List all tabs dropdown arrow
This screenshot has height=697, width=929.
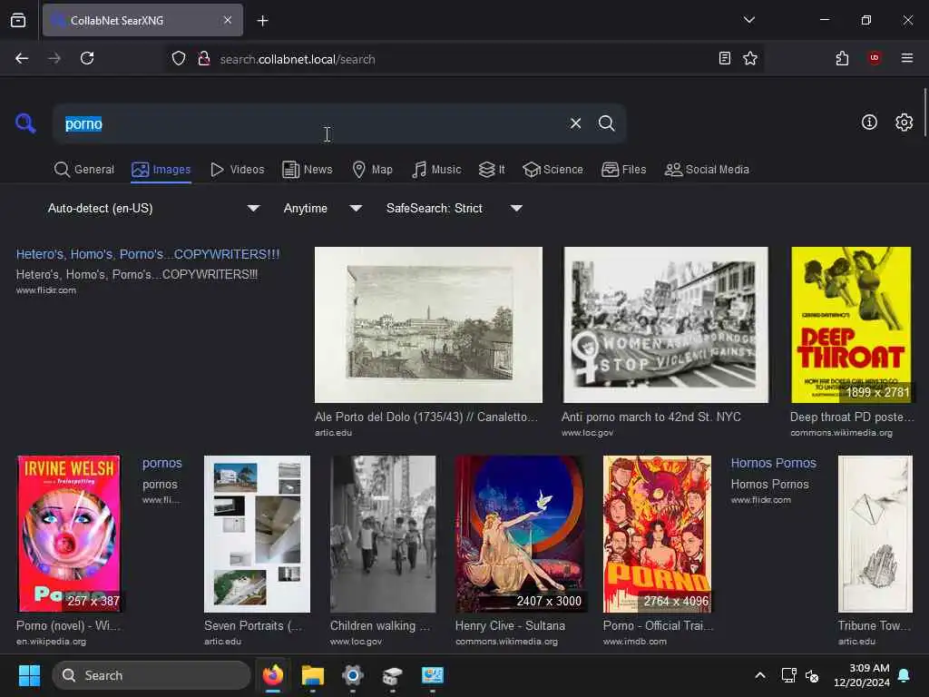(x=748, y=20)
